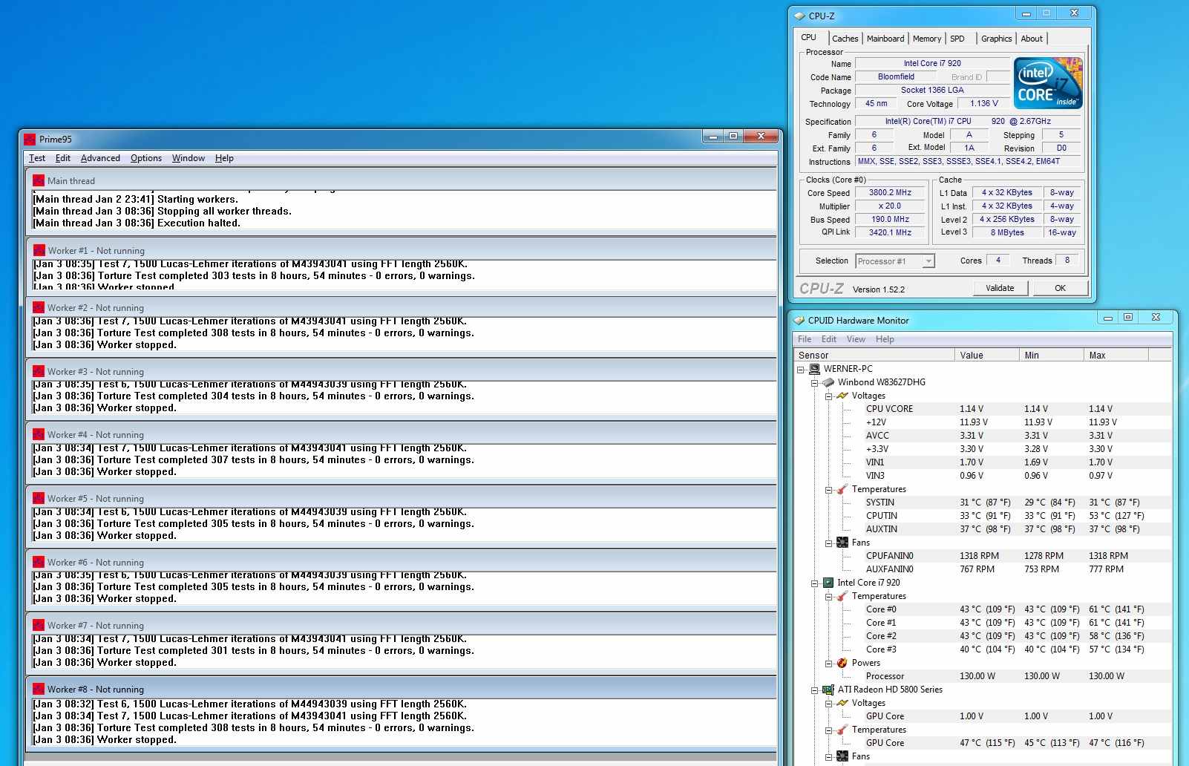The image size is (1189, 766).
Task: Click the Core Voltage 1.136 V field
Action: [x=983, y=104]
